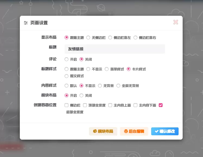The width and height of the screenshot is (203, 157).
Task: Choose 默认 for 内容样式
Action: 66,86
